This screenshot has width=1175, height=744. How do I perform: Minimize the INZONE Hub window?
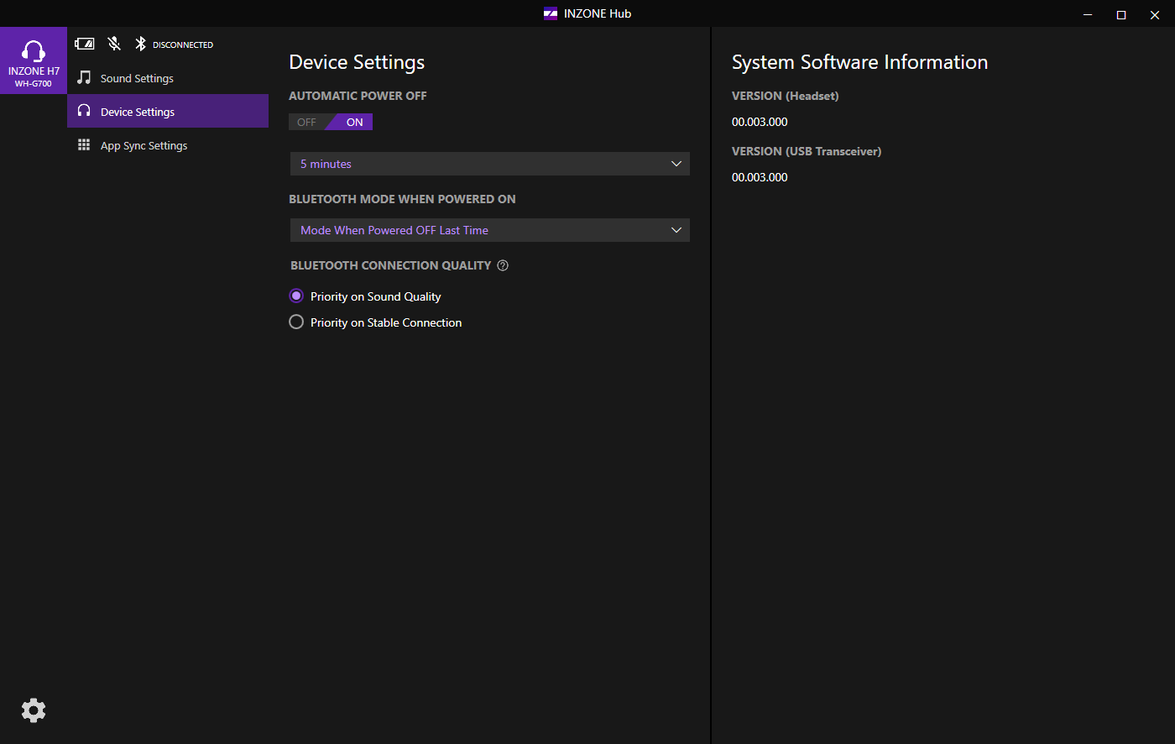click(x=1088, y=13)
